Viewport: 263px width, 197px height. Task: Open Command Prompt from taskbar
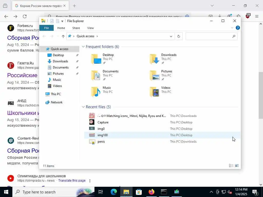pyautogui.click(x=164, y=192)
